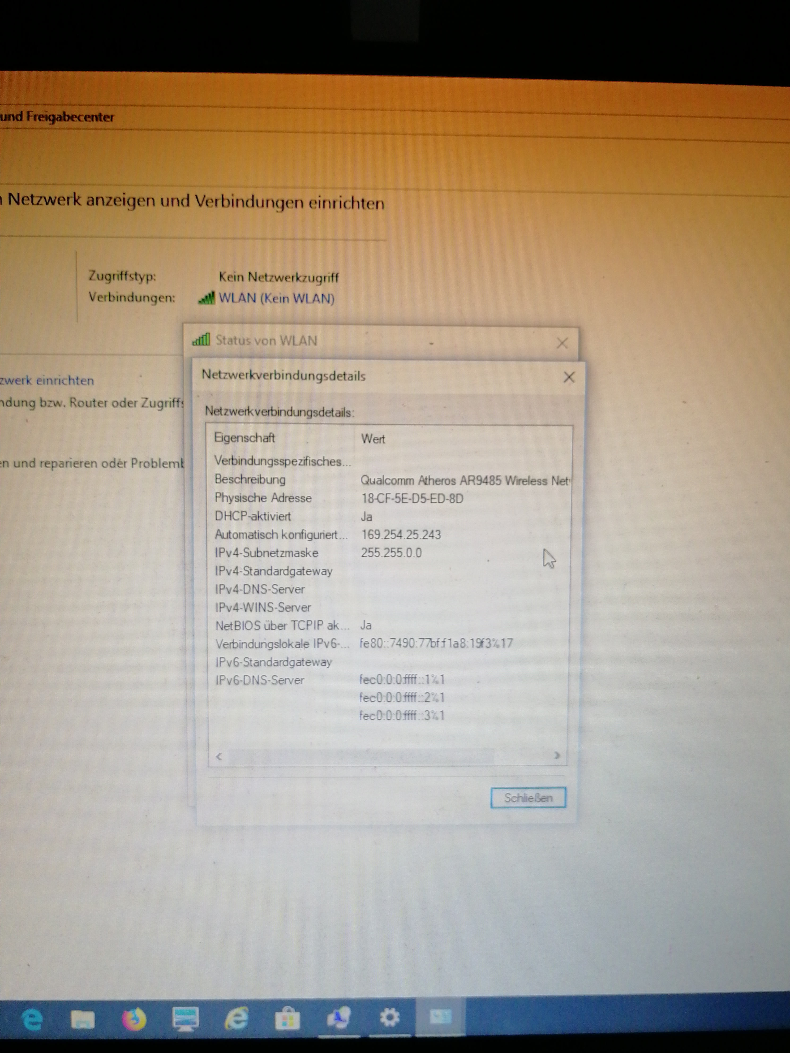
Task: Open Microsoft Store from taskbar
Action: (287, 1019)
